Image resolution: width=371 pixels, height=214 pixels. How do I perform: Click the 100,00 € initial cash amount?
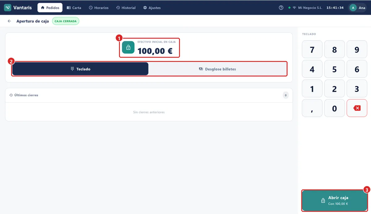(155, 51)
